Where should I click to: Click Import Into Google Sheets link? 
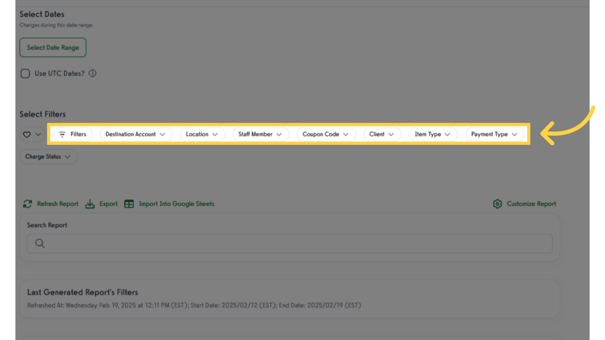(177, 204)
